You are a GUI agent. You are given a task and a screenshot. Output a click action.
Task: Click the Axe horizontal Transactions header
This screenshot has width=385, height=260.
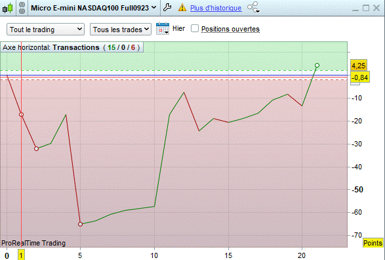71,47
